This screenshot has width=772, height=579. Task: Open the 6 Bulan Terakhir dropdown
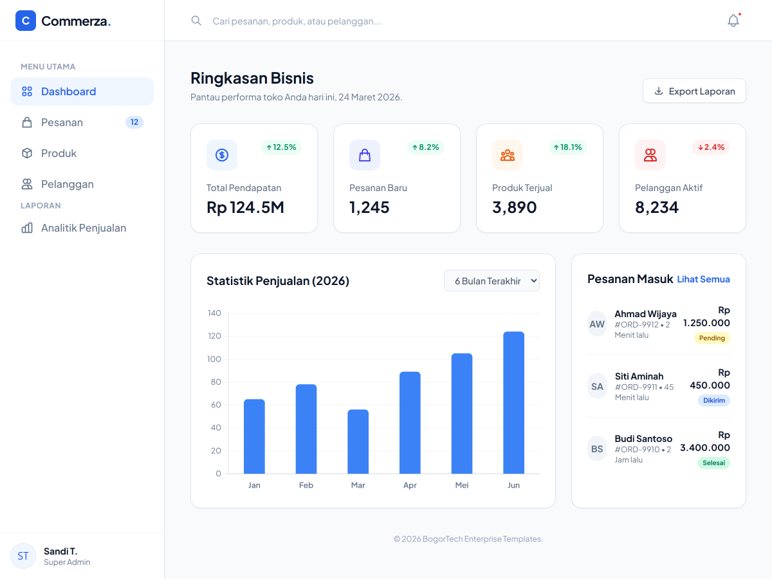(492, 280)
